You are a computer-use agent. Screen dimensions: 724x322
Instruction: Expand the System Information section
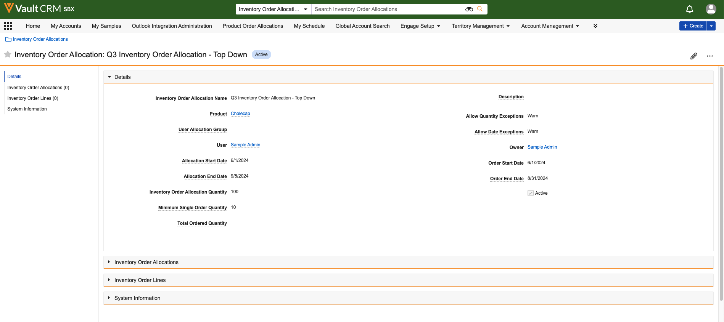click(x=109, y=298)
